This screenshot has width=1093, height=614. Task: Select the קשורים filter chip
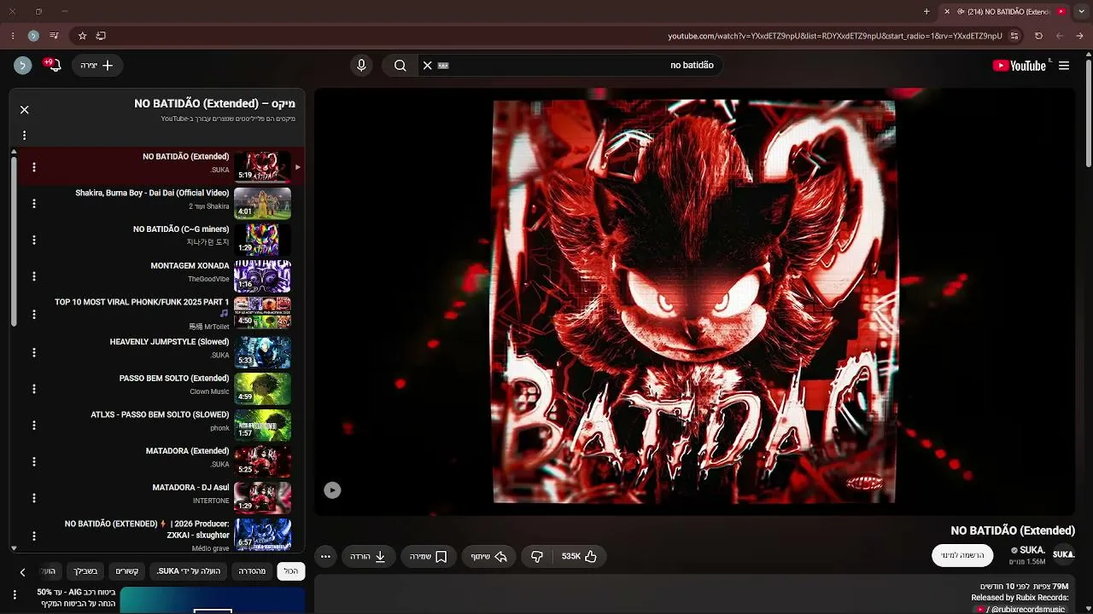(x=127, y=571)
